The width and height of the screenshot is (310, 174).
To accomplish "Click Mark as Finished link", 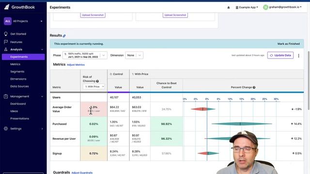I will [289, 44].
